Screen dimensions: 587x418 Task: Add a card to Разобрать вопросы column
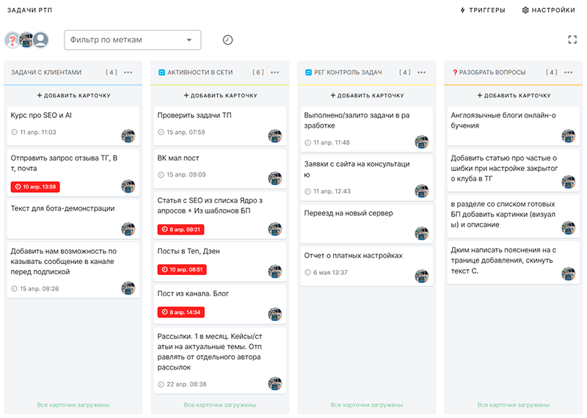tap(514, 95)
